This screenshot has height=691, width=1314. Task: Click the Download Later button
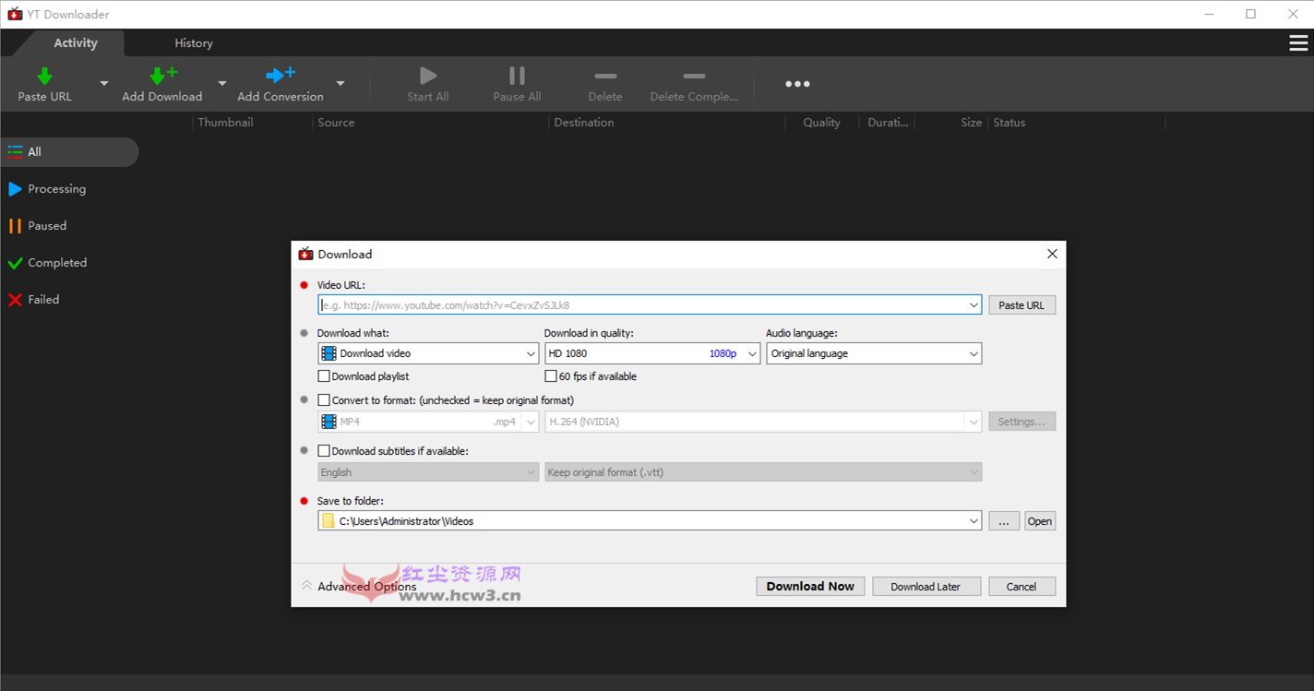925,587
